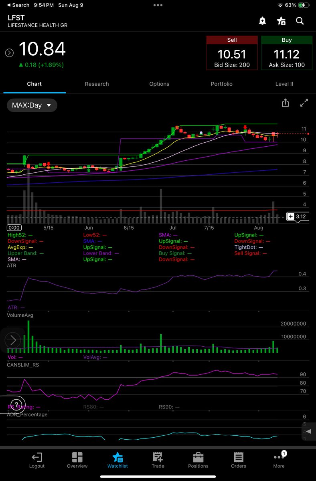Viewport: 316px width, 481px height.
Task: Tap the LFST ticker symbol header
Action: click(16, 18)
